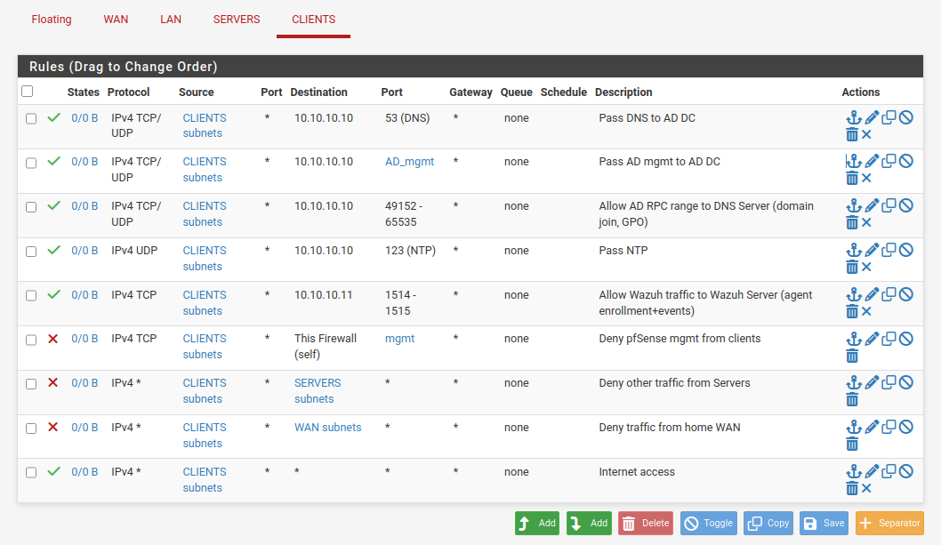Kill states on Internet access rule
The image size is (941, 545).
click(866, 489)
